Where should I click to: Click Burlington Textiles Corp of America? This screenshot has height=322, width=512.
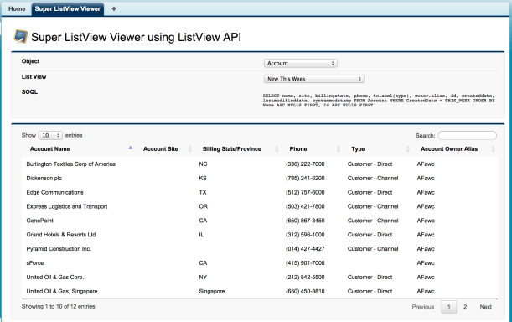click(71, 164)
